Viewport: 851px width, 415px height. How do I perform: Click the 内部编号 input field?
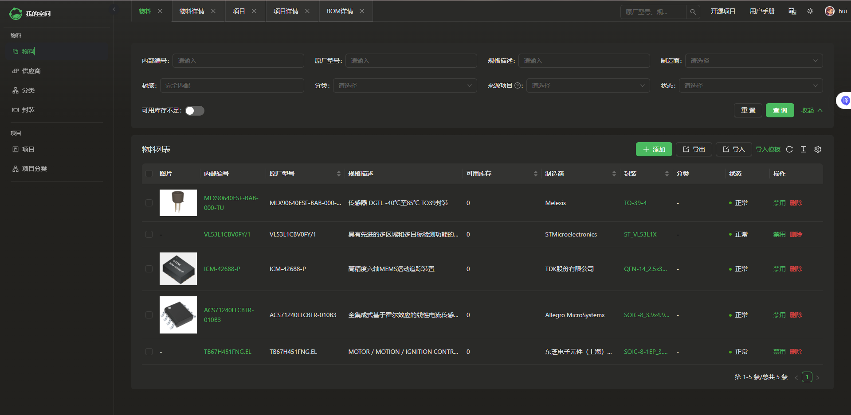[238, 61]
